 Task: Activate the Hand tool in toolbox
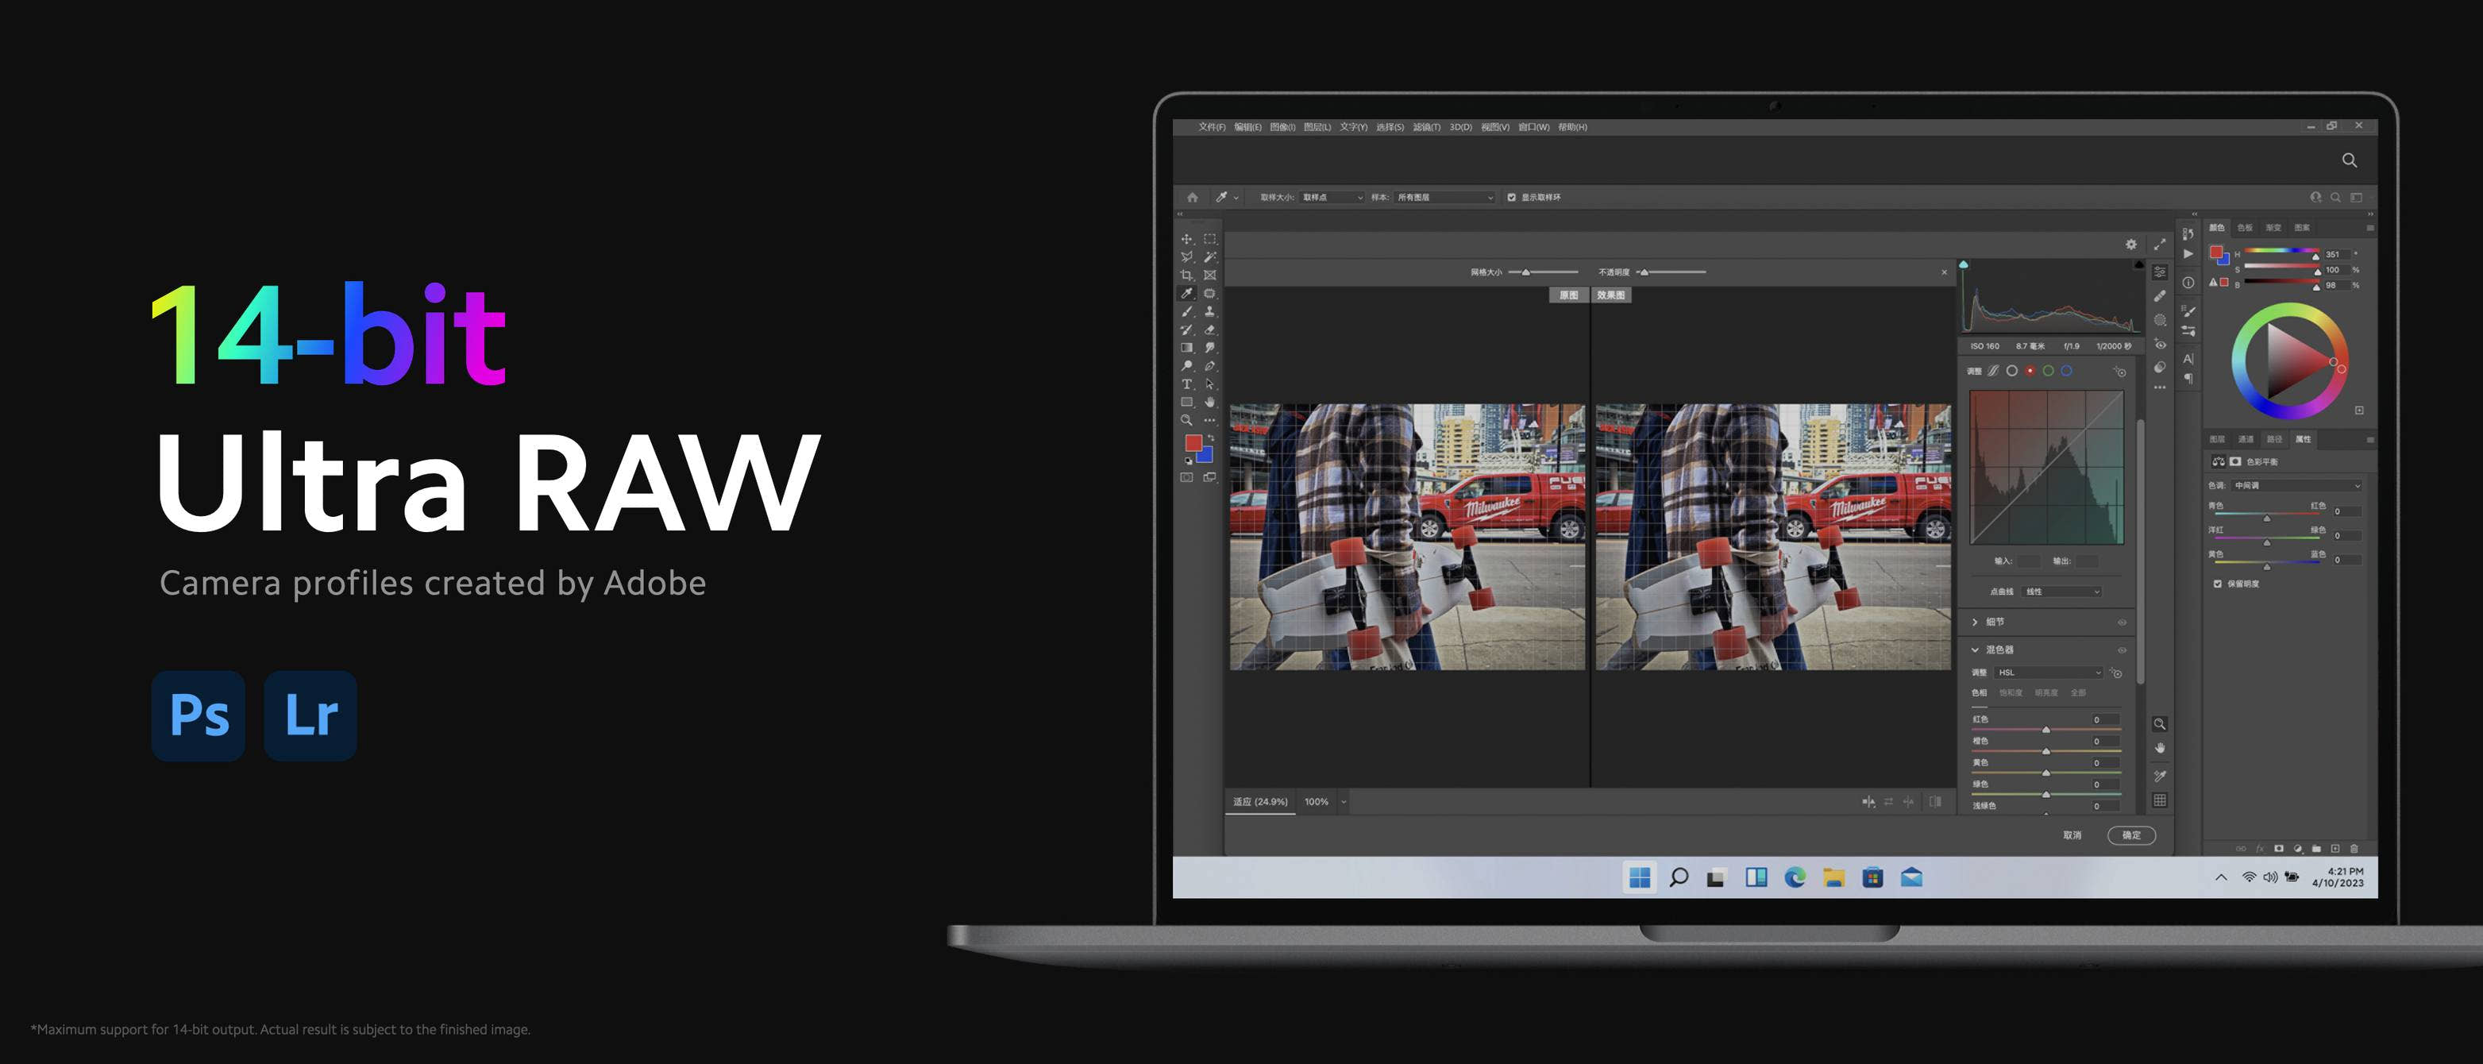click(1209, 402)
